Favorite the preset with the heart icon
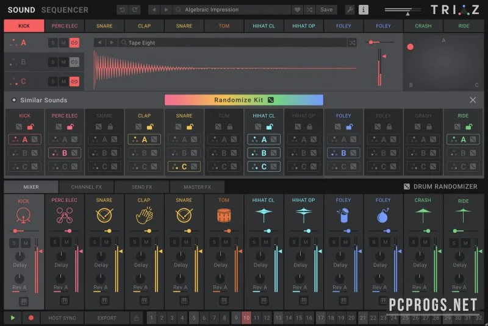This screenshot has height=326, width=488. tap(298, 10)
